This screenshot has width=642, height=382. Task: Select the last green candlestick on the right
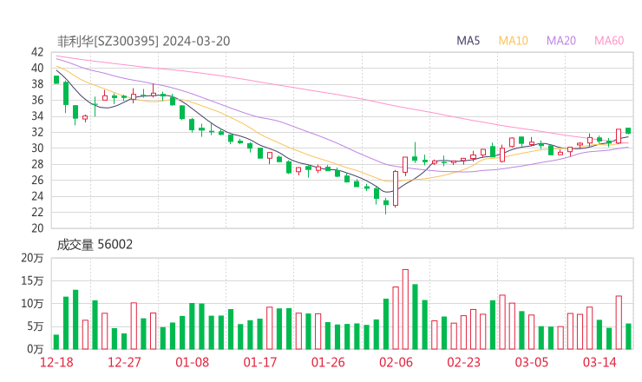628,131
